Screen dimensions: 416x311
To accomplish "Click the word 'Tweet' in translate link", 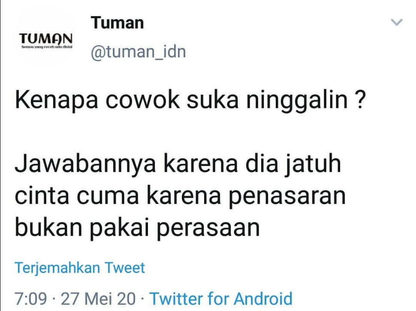I will [125, 268].
